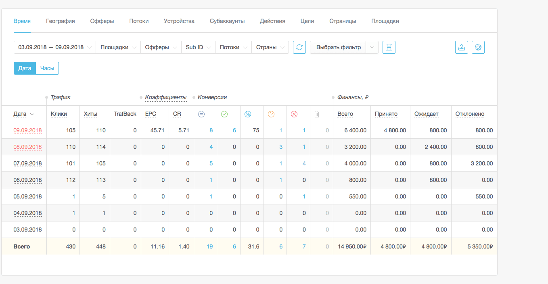548x284 pixels.
Task: Click rejected total 7 in Всего row
Action: 304,246
